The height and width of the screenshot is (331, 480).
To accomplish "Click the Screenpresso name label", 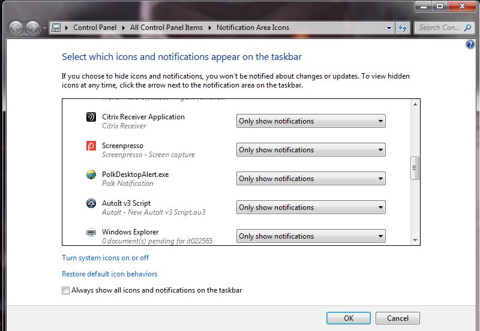I will pyautogui.click(x=122, y=146).
